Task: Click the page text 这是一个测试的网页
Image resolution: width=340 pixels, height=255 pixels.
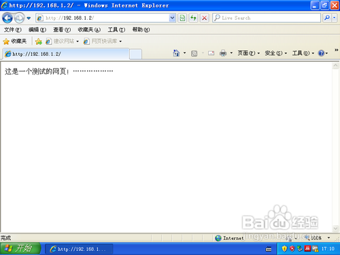Action: coord(35,71)
